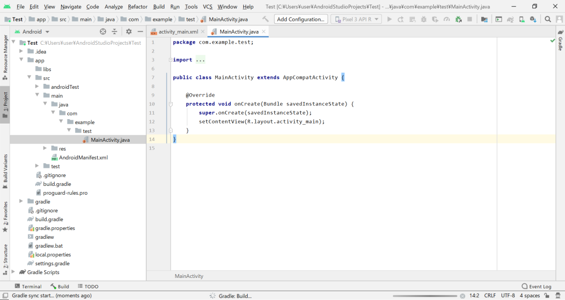Viewport: 565px width, 300px height.
Task: Click the Collapse All icon in Project panel
Action: pyautogui.click(x=115, y=32)
